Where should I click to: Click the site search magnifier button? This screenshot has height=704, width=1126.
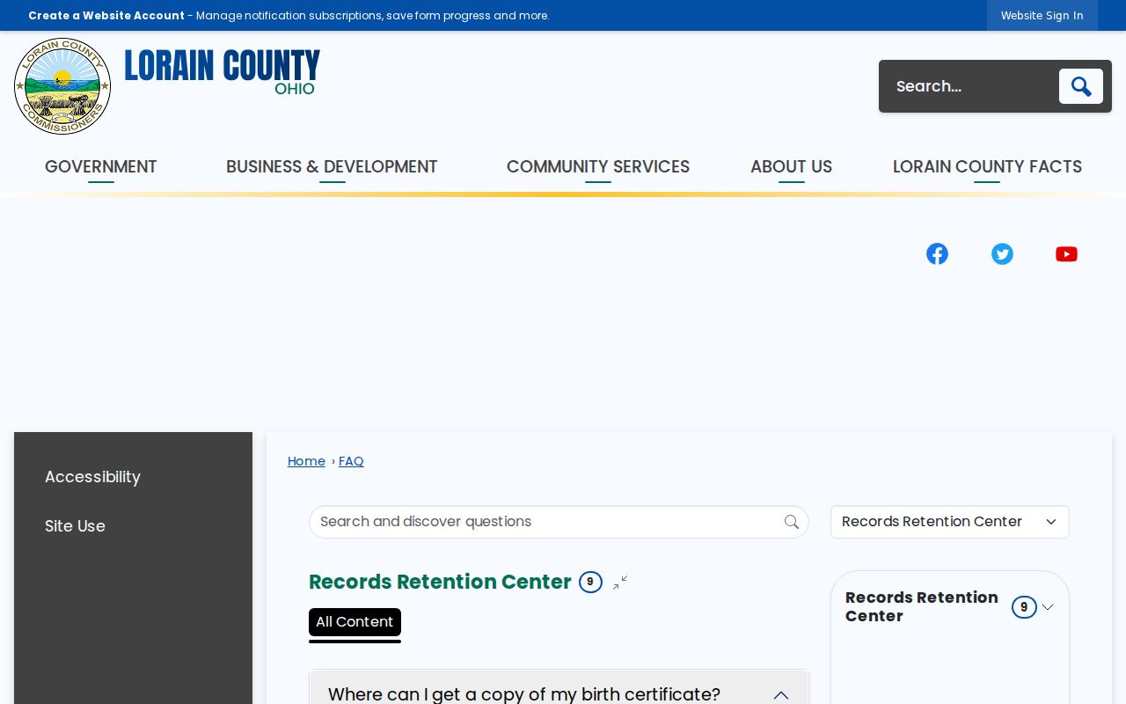click(1081, 86)
